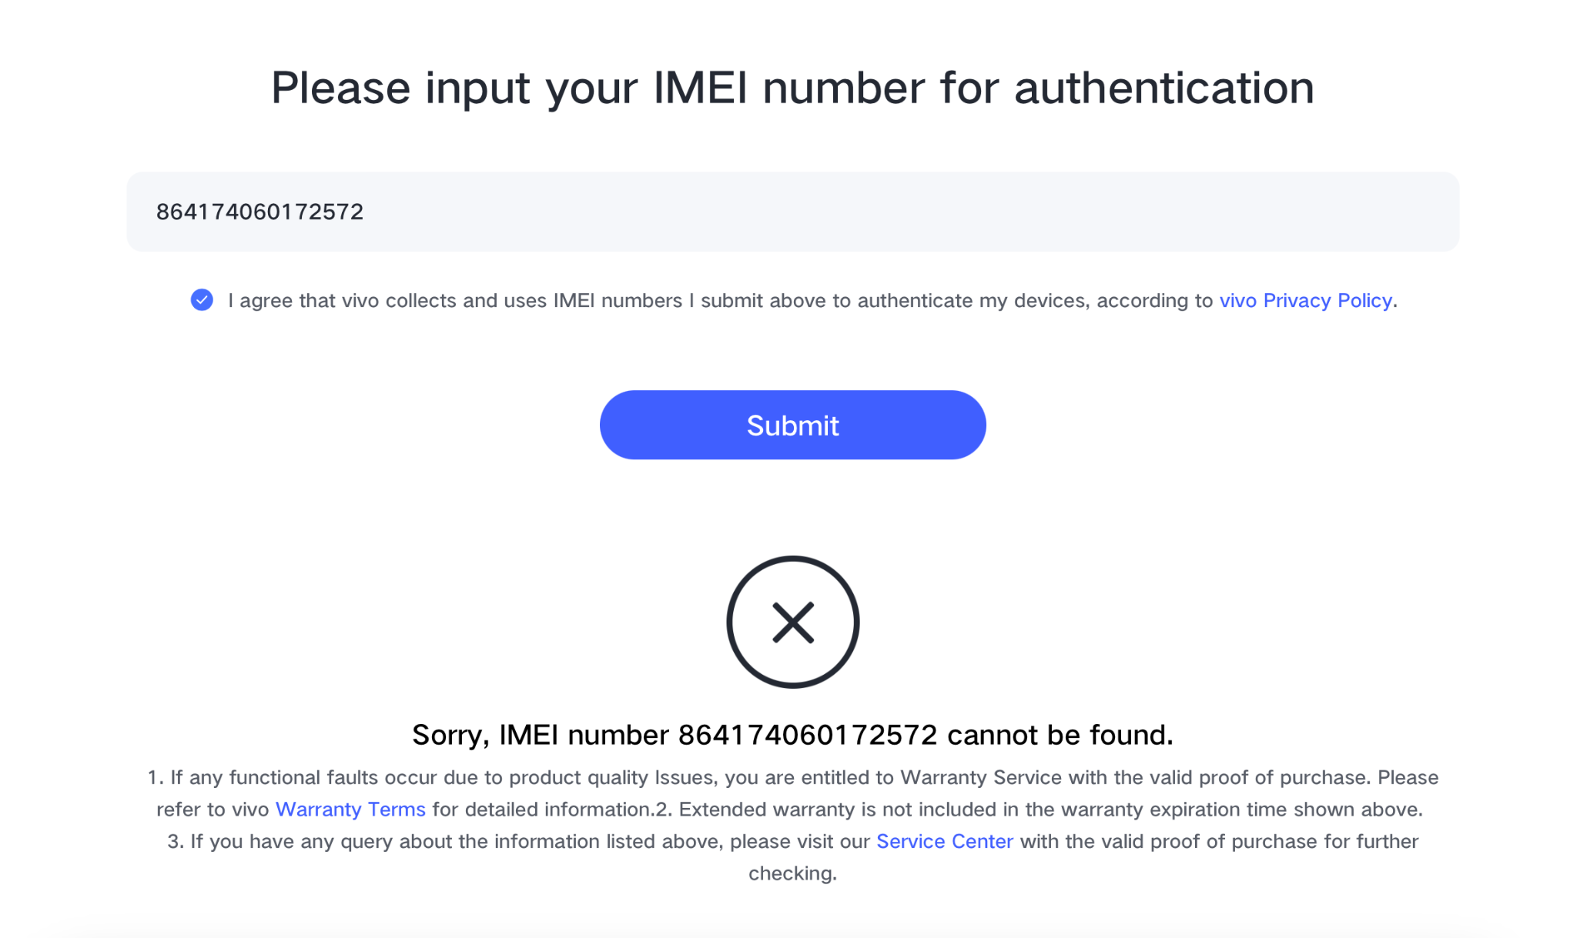This screenshot has height=938, width=1577.
Task: Click 'cannot be found' in the error text
Action: pyautogui.click(x=1060, y=735)
